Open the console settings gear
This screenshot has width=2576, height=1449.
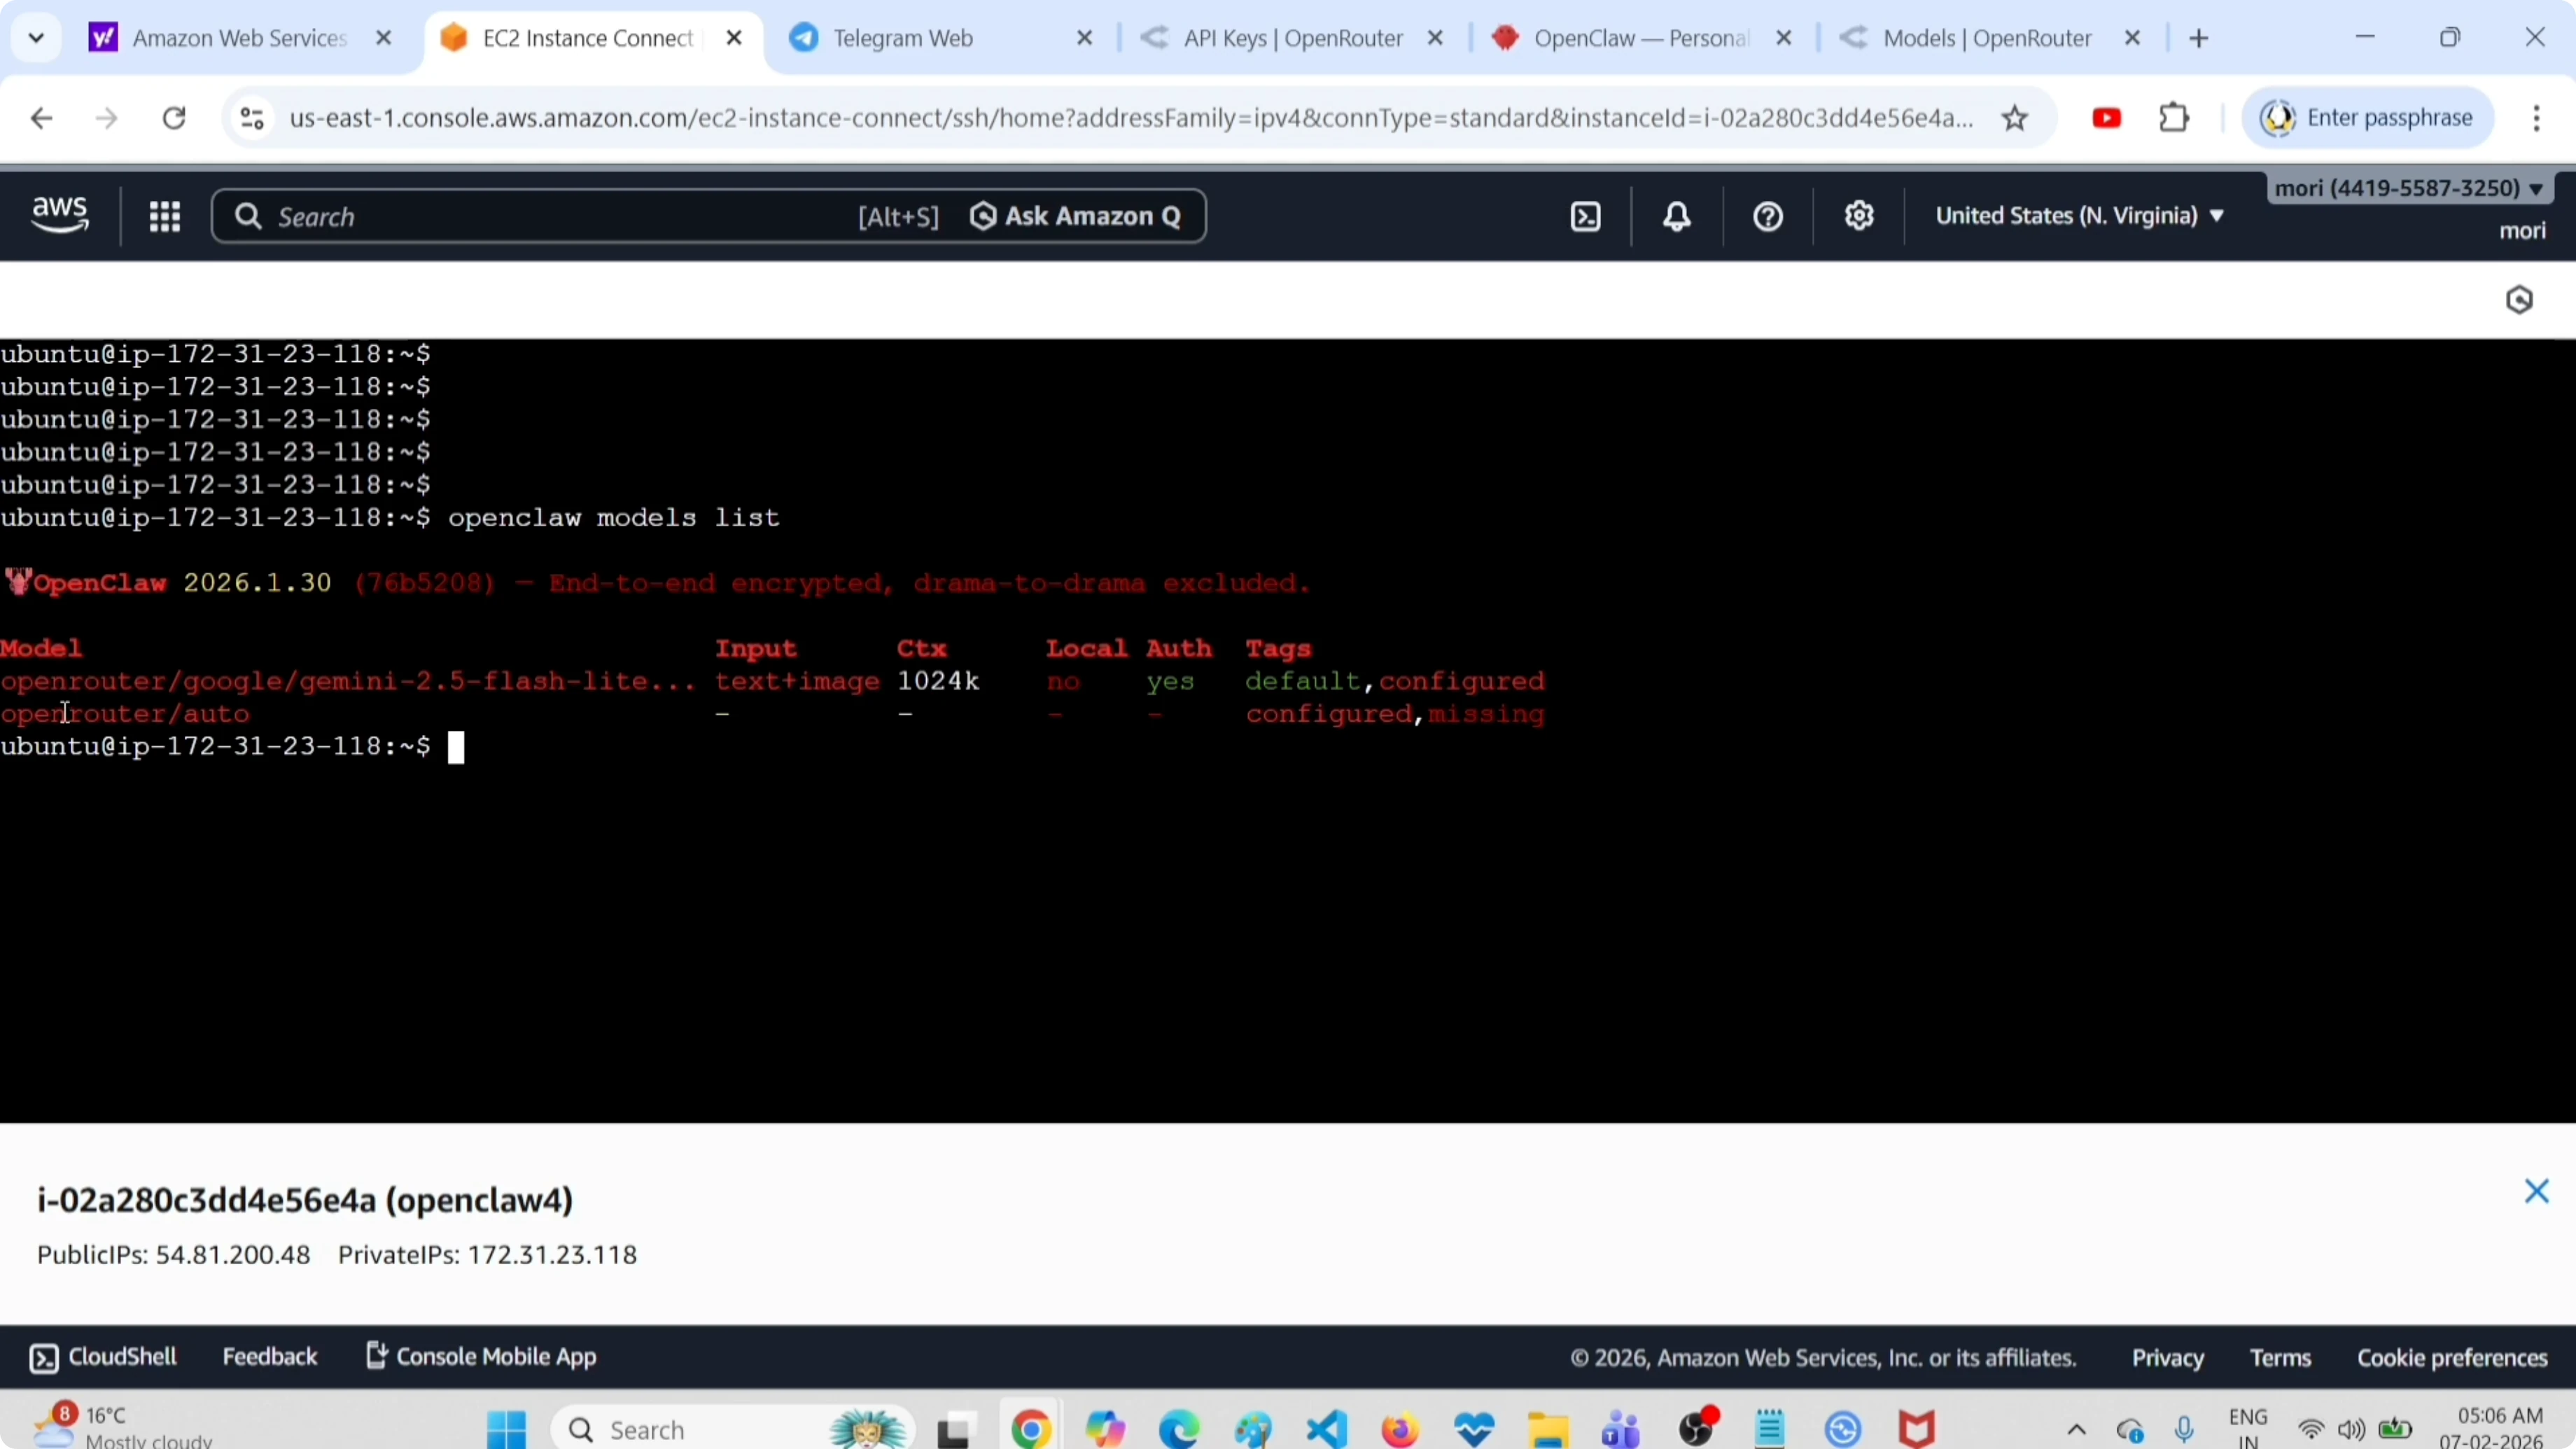pyautogui.click(x=1858, y=216)
